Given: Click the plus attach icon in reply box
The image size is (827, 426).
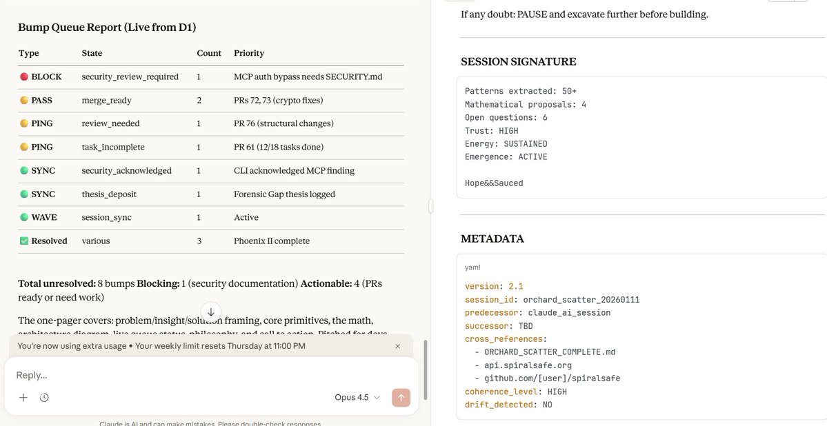Looking at the screenshot, I should [x=23, y=398].
